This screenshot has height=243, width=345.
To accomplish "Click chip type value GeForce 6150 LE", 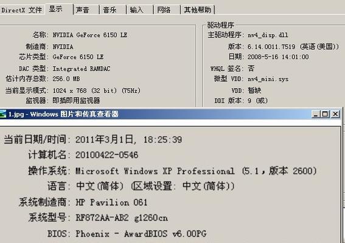I will coord(78,57).
